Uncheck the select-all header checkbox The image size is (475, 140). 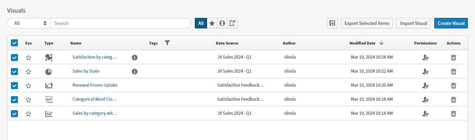(14, 43)
